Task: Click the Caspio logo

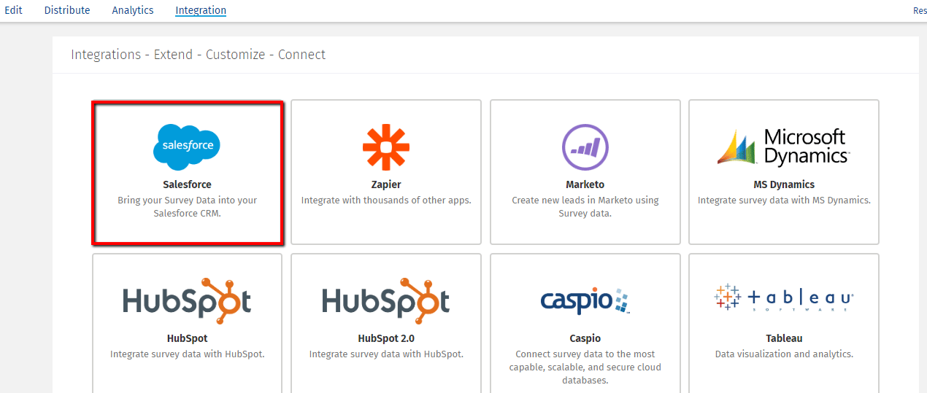Action: (x=585, y=300)
